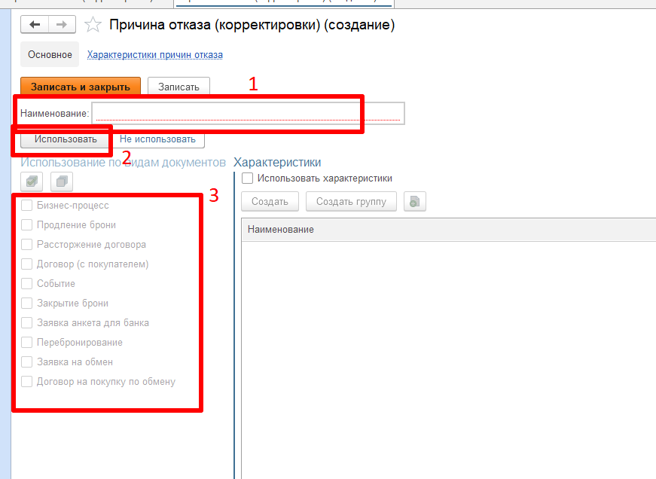Switch to the Основное tab
This screenshot has height=479, width=656.
[x=50, y=55]
